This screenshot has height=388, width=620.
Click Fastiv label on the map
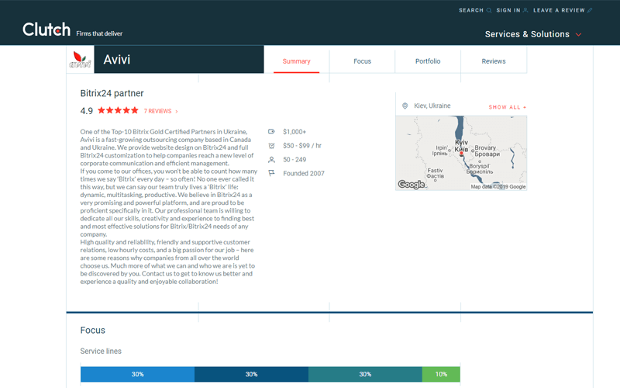435,173
